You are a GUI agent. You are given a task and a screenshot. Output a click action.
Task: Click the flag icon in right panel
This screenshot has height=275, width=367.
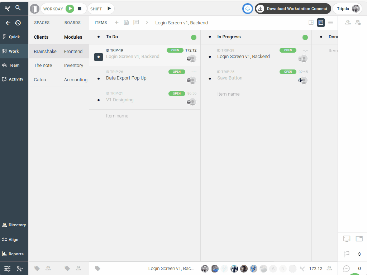click(347, 254)
